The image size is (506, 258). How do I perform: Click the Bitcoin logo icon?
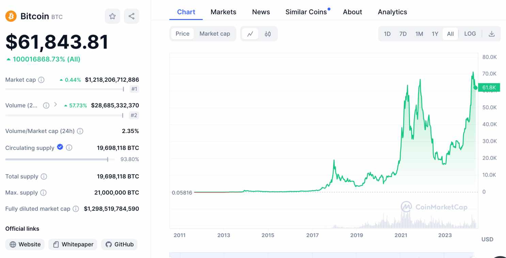11,16
